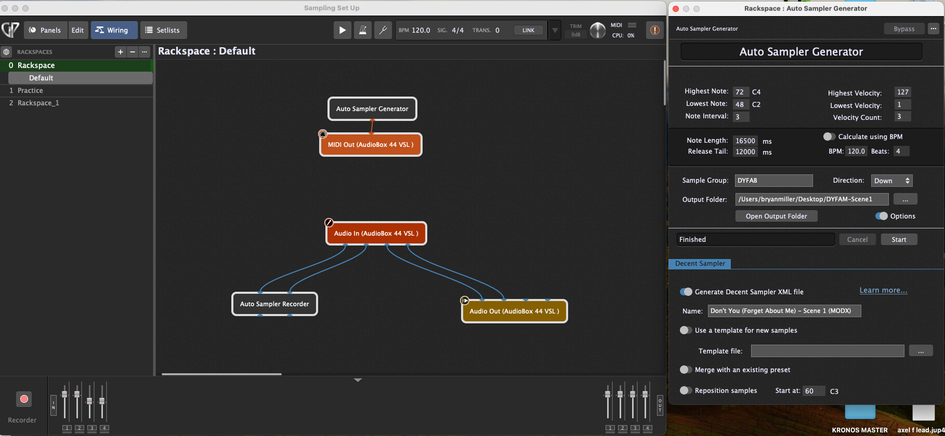
Task: Open the rackspaces more options menu
Action: (145, 52)
